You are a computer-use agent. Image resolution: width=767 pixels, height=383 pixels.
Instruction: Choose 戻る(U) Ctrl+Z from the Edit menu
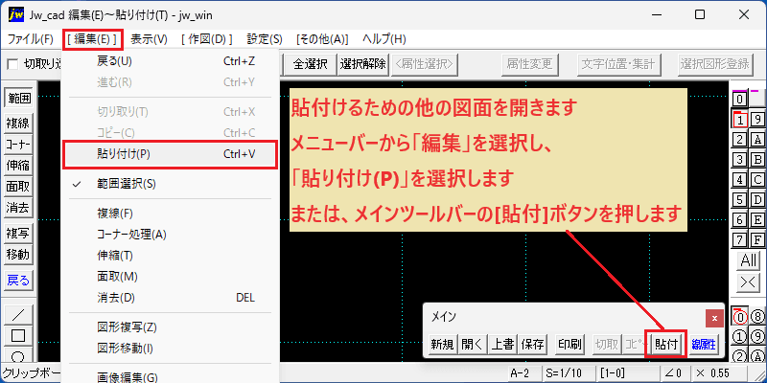coord(172,61)
